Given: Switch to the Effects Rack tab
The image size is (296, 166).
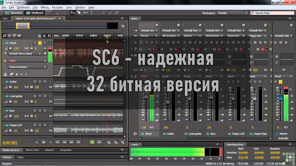Looking at the screenshot, I should point(32,150).
